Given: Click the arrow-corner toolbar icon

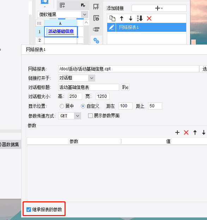Looking at the screenshot, I should [x=83, y=5].
